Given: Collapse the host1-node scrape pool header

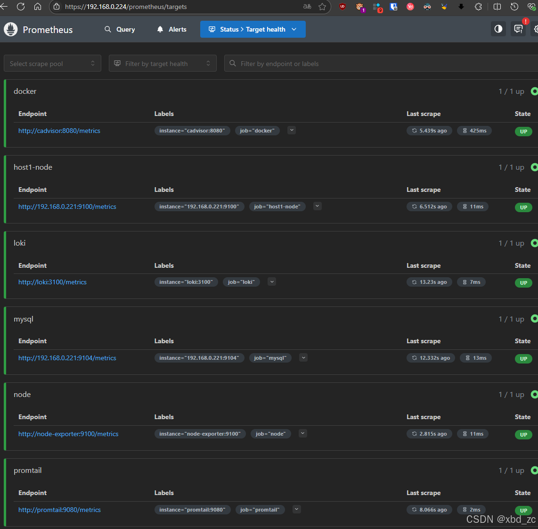Looking at the screenshot, I should coord(273,167).
